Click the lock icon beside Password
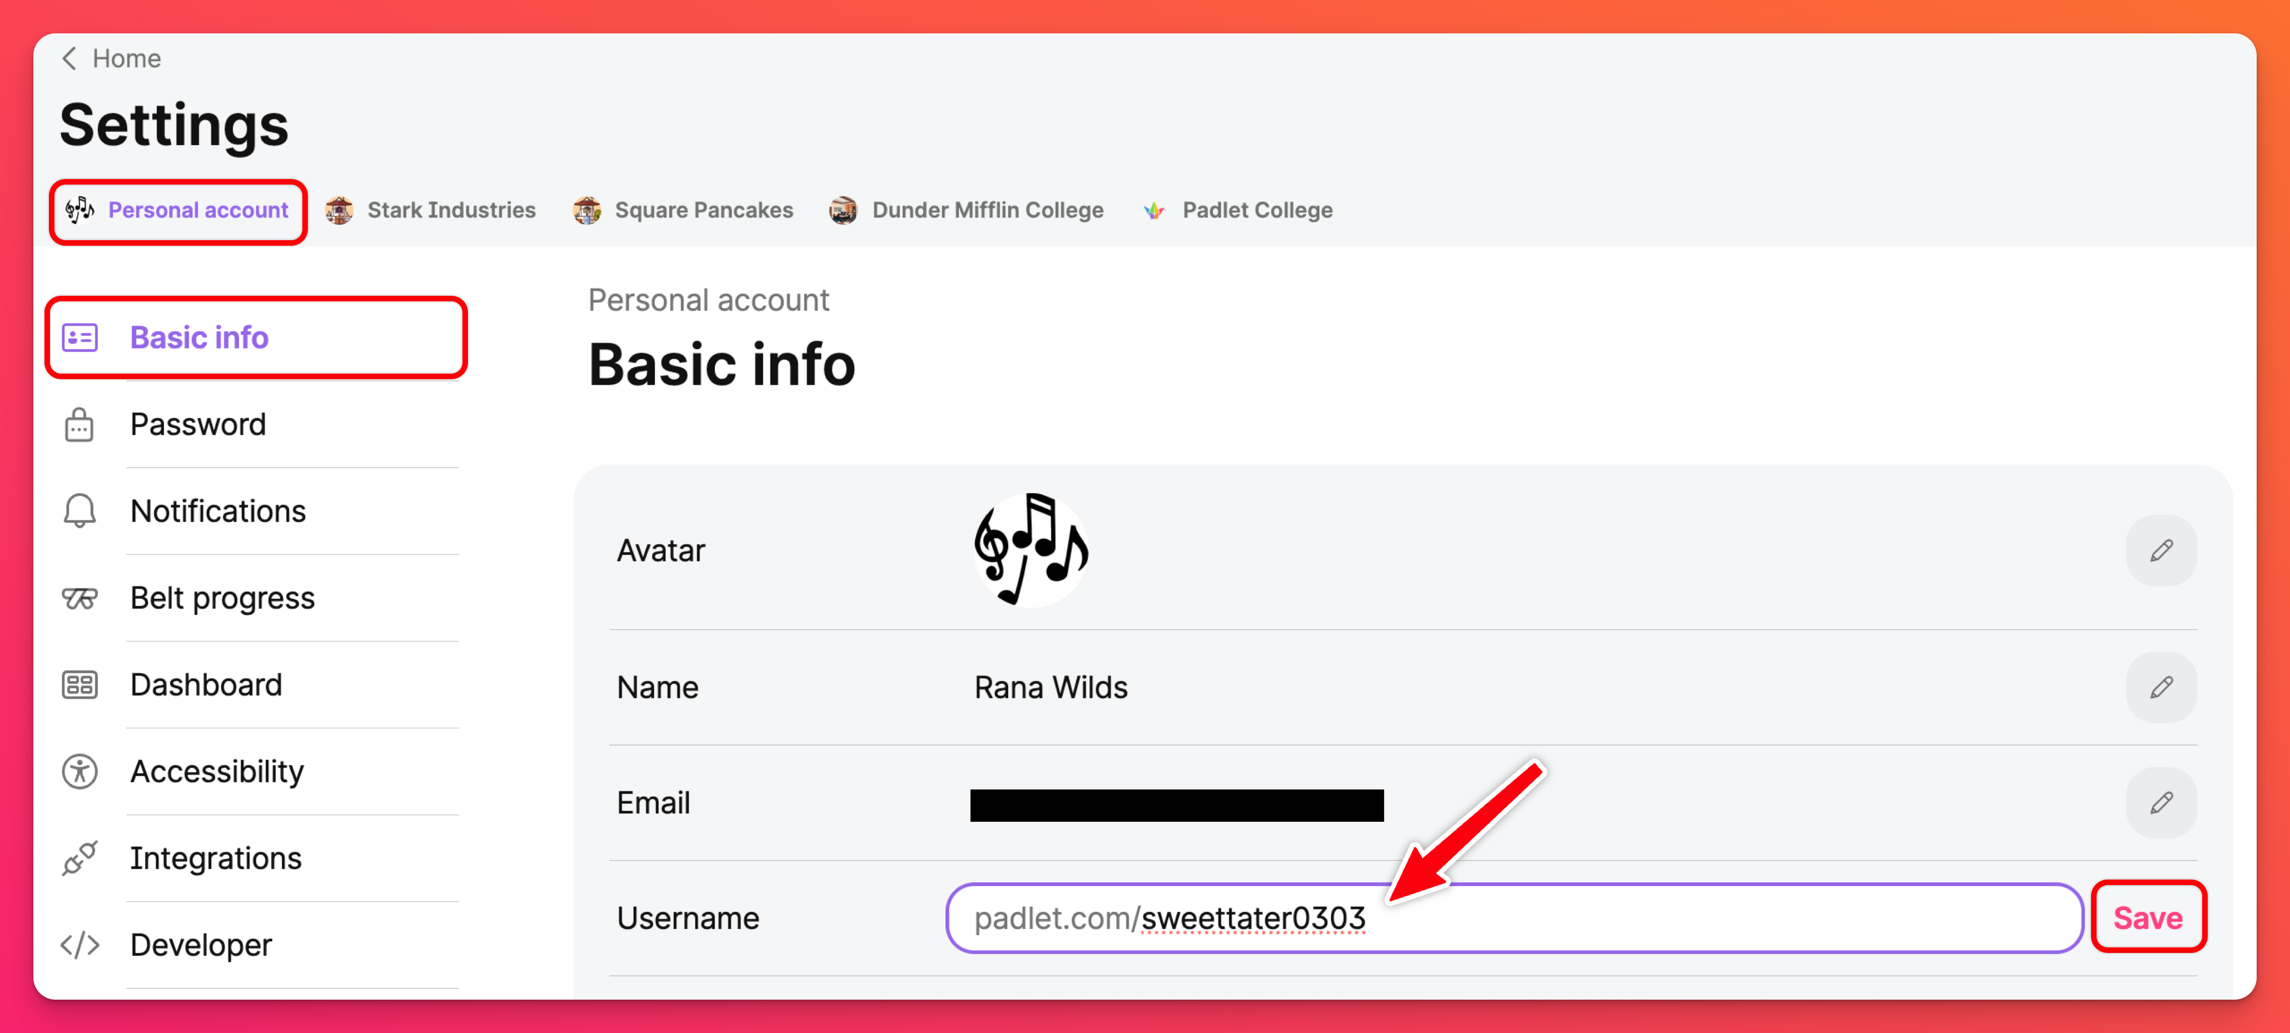This screenshot has height=1033, width=2290. (x=79, y=425)
